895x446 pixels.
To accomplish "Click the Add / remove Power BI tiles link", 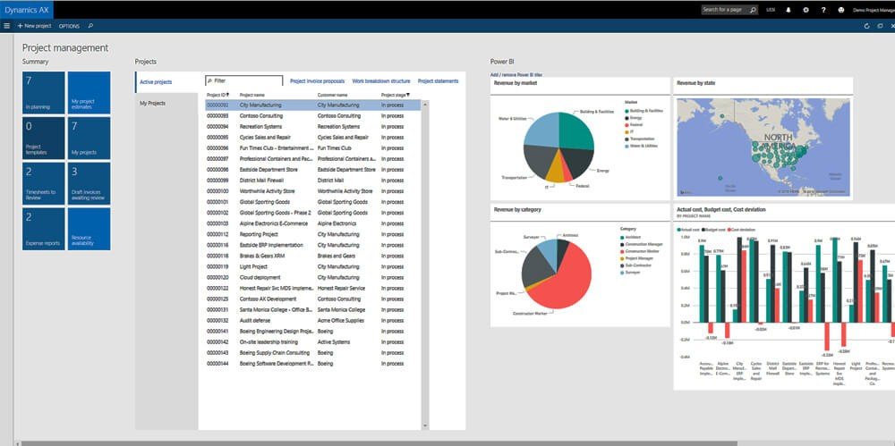I will click(516, 75).
